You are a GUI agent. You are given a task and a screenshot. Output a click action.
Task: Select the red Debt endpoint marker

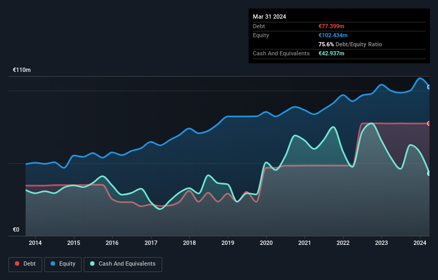pyautogui.click(x=429, y=123)
